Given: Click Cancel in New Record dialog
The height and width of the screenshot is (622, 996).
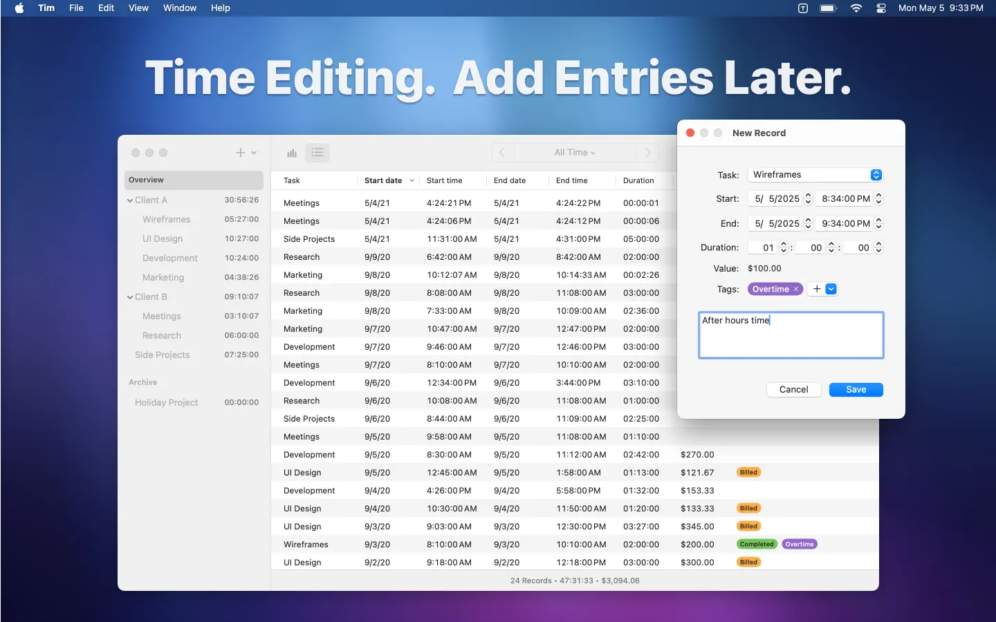Looking at the screenshot, I should (x=793, y=390).
